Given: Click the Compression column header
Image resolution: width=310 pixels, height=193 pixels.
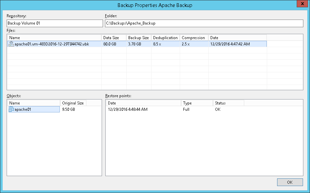Looking at the screenshot, I should coord(194,38).
